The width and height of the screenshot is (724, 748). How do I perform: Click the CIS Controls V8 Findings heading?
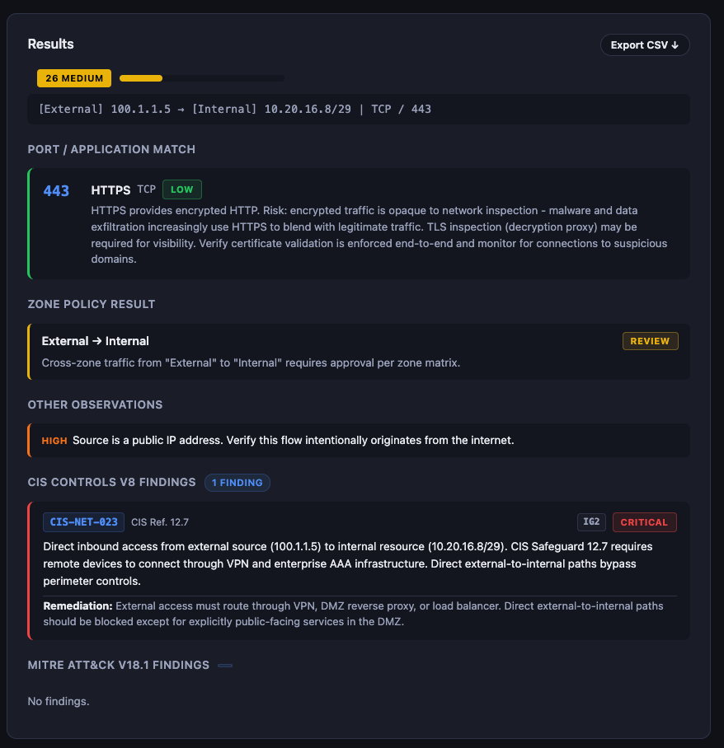[111, 482]
